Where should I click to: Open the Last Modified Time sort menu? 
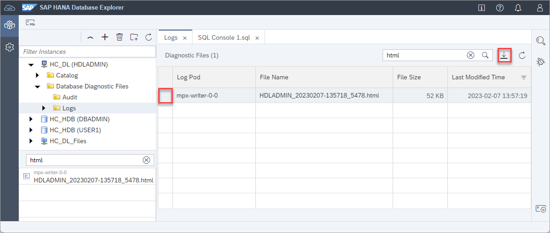pyautogui.click(x=524, y=78)
